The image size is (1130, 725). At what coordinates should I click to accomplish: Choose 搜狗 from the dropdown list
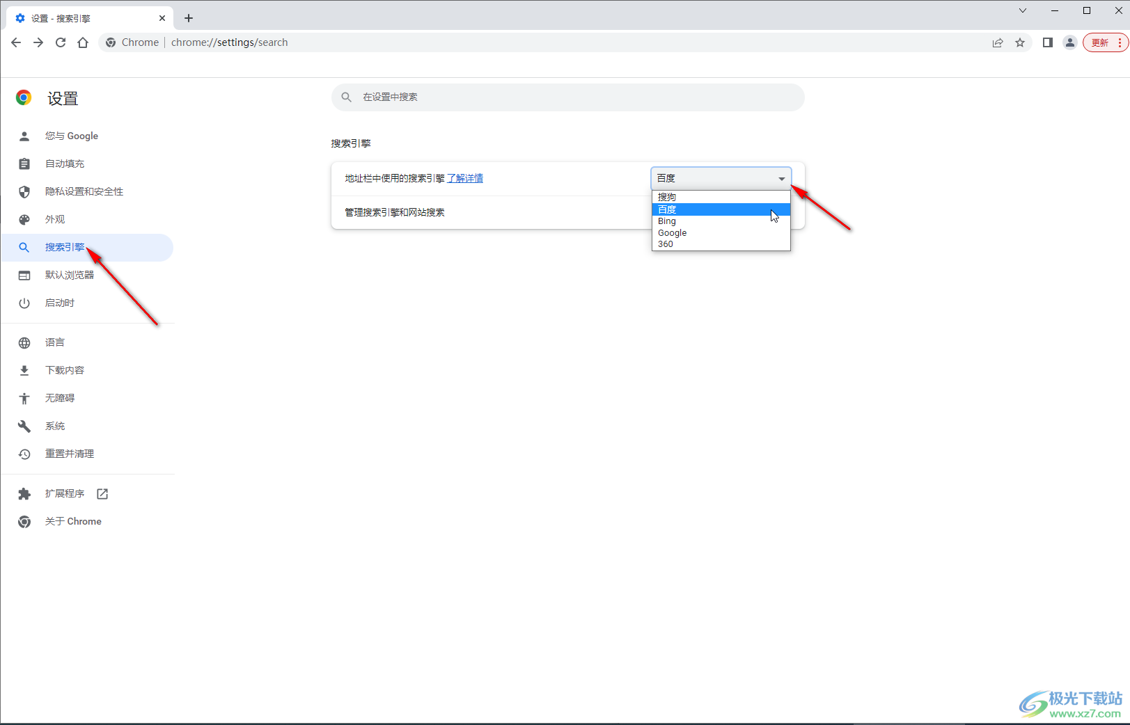[721, 198]
